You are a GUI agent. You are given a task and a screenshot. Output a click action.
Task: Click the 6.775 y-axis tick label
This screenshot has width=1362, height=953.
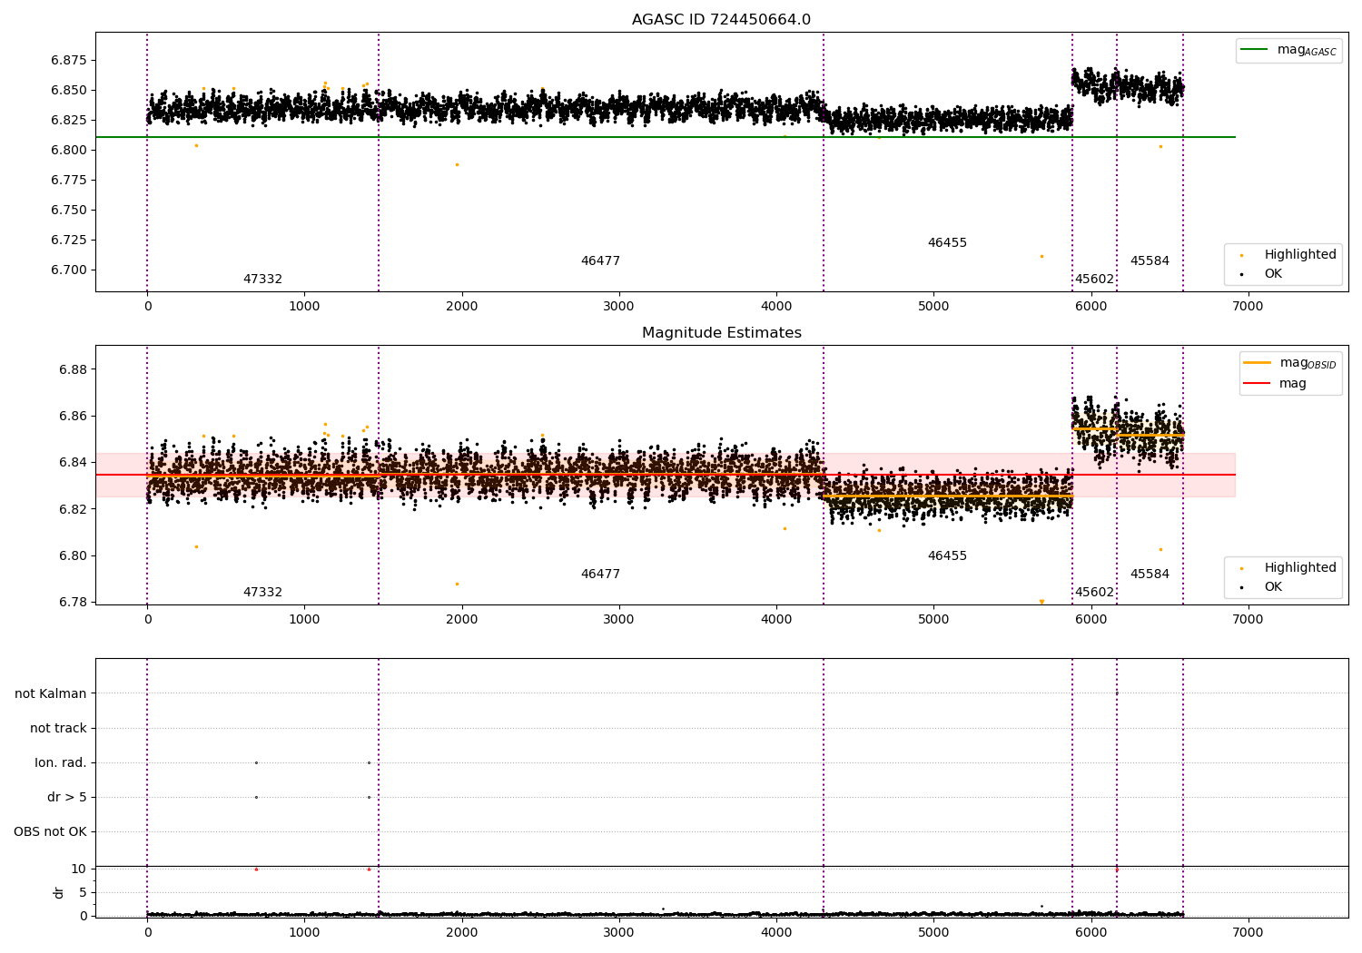(x=68, y=180)
